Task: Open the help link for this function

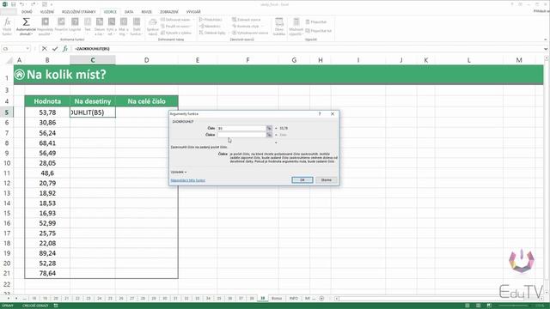Action: pos(187,180)
